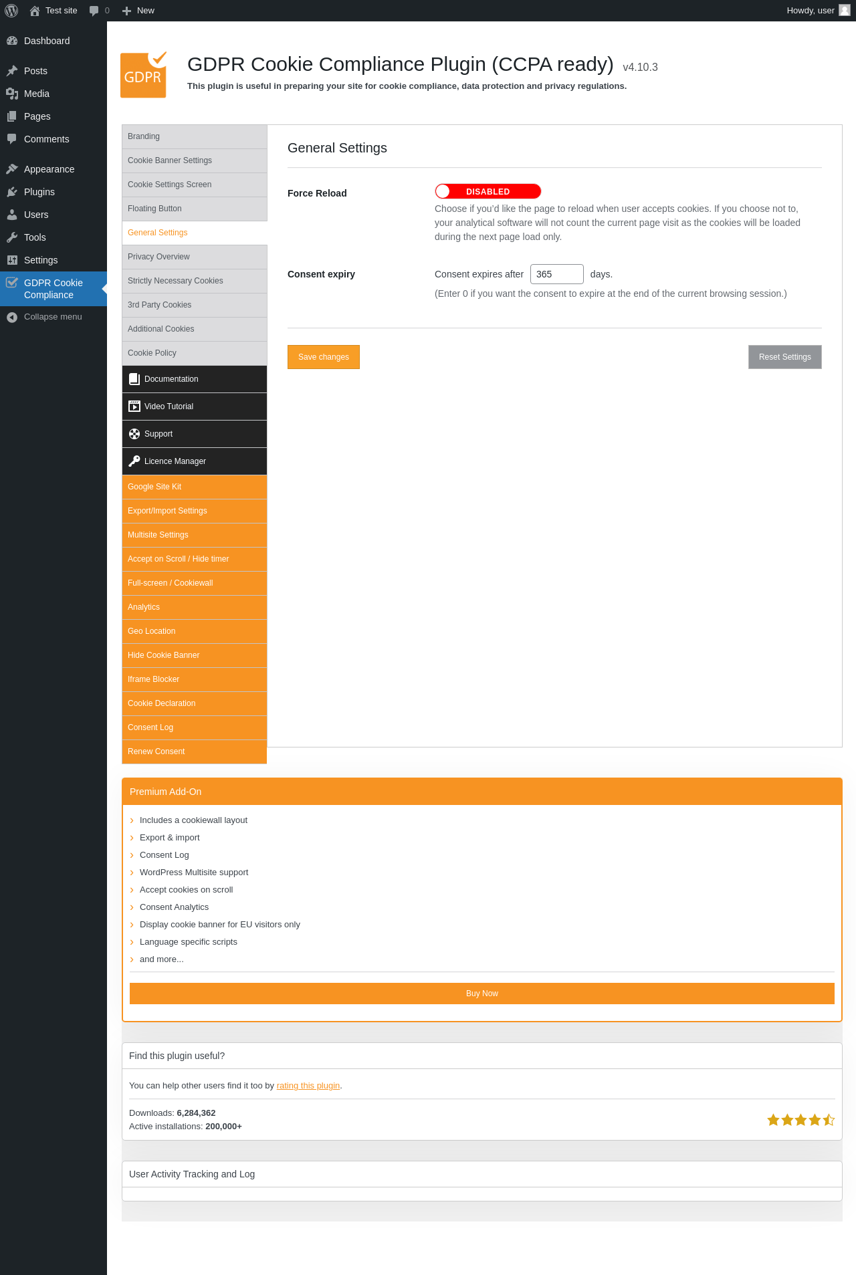Screen dimensions: 856x1275
Task: Open the Iframe Blocker tab
Action: (x=195, y=679)
